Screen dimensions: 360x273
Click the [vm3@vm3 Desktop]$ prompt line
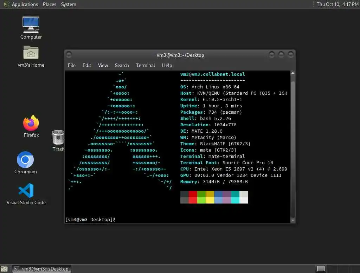(x=90, y=220)
